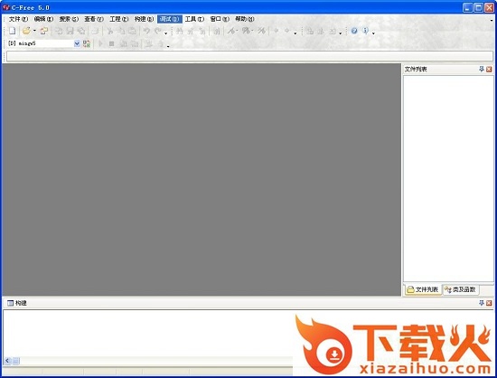Click the Stop square icon in debug toolbar

[111, 43]
